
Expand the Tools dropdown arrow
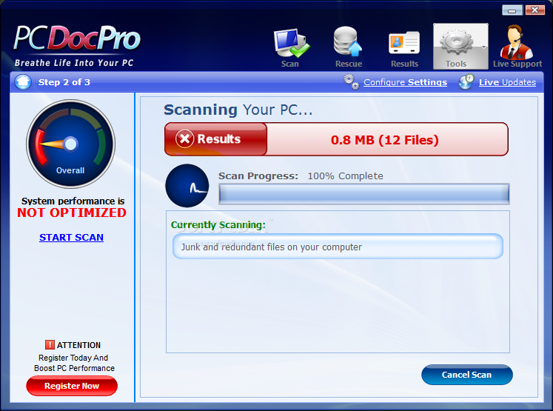[x=483, y=47]
